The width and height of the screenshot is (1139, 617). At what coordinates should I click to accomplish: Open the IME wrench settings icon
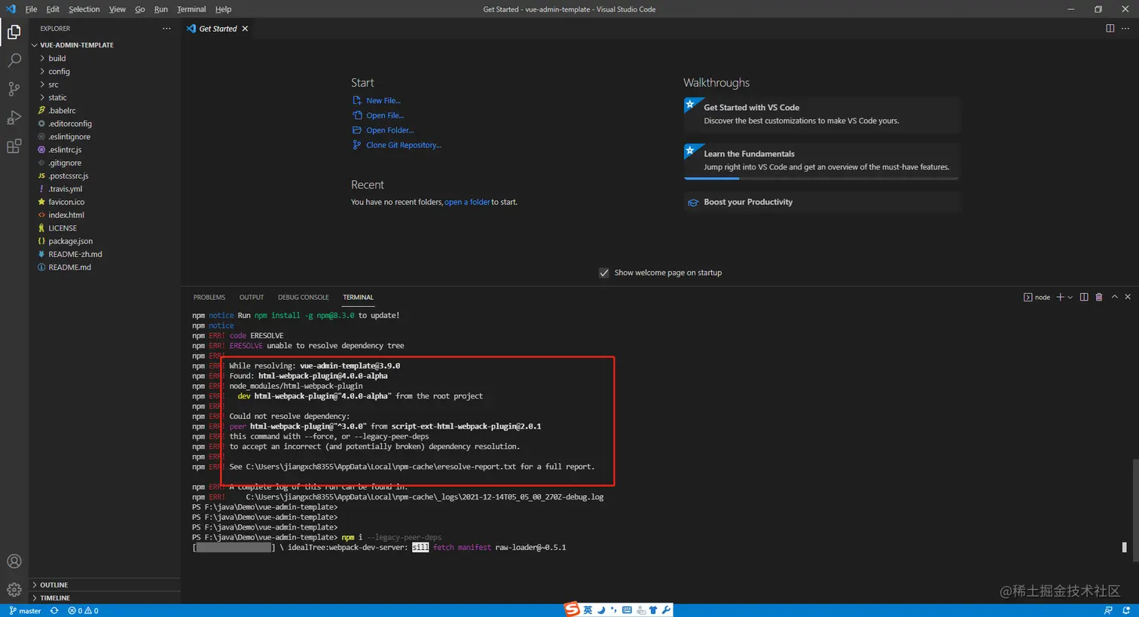(x=667, y=610)
